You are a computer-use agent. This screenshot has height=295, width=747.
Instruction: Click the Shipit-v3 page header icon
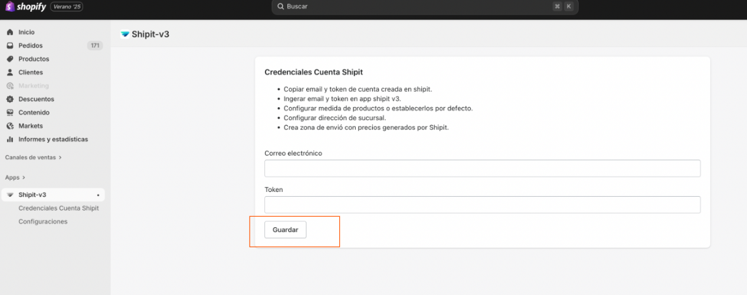125,34
